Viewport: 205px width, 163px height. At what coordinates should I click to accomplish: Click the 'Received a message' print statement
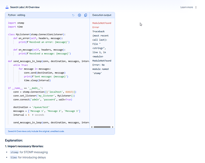[45, 53]
